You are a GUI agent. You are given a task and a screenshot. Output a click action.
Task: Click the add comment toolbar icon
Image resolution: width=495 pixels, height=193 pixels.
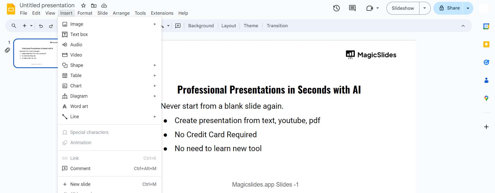(178, 26)
